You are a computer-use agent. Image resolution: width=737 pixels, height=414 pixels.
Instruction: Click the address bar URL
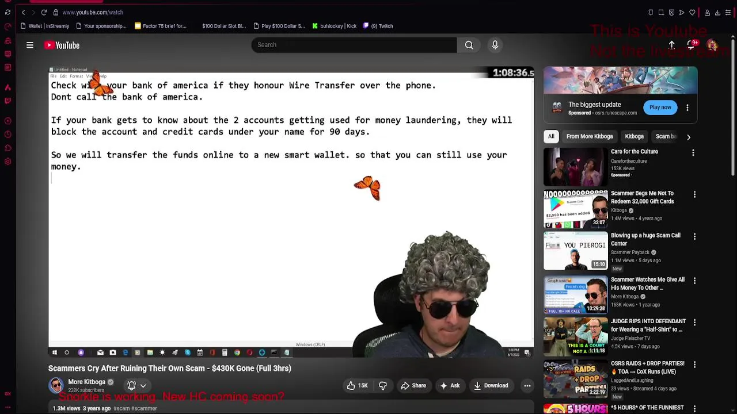(x=93, y=12)
